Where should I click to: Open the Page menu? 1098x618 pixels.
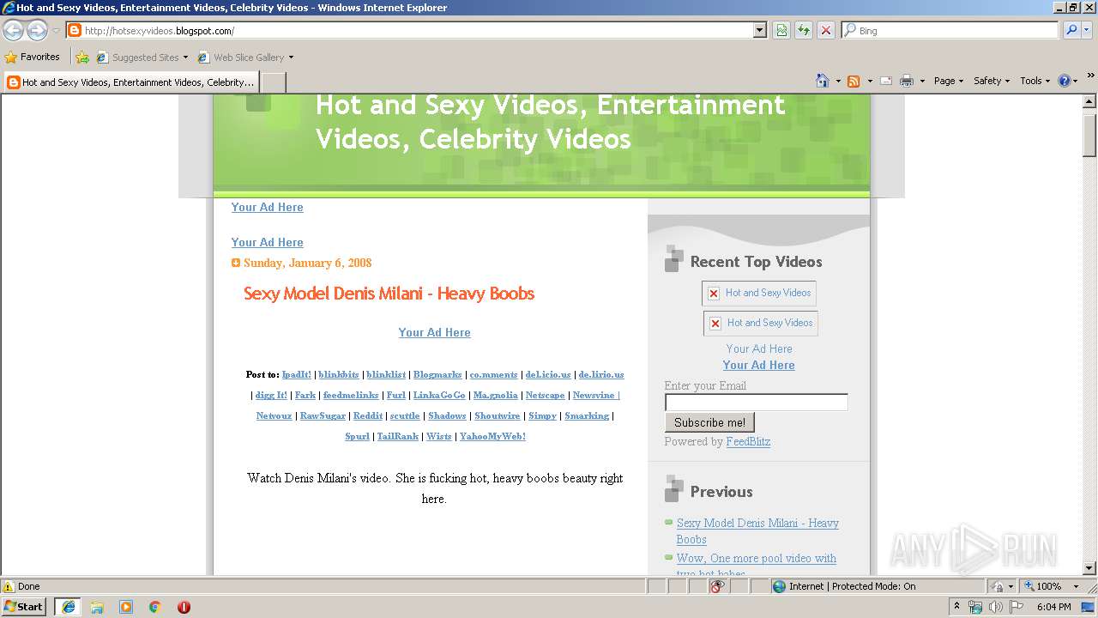point(948,81)
